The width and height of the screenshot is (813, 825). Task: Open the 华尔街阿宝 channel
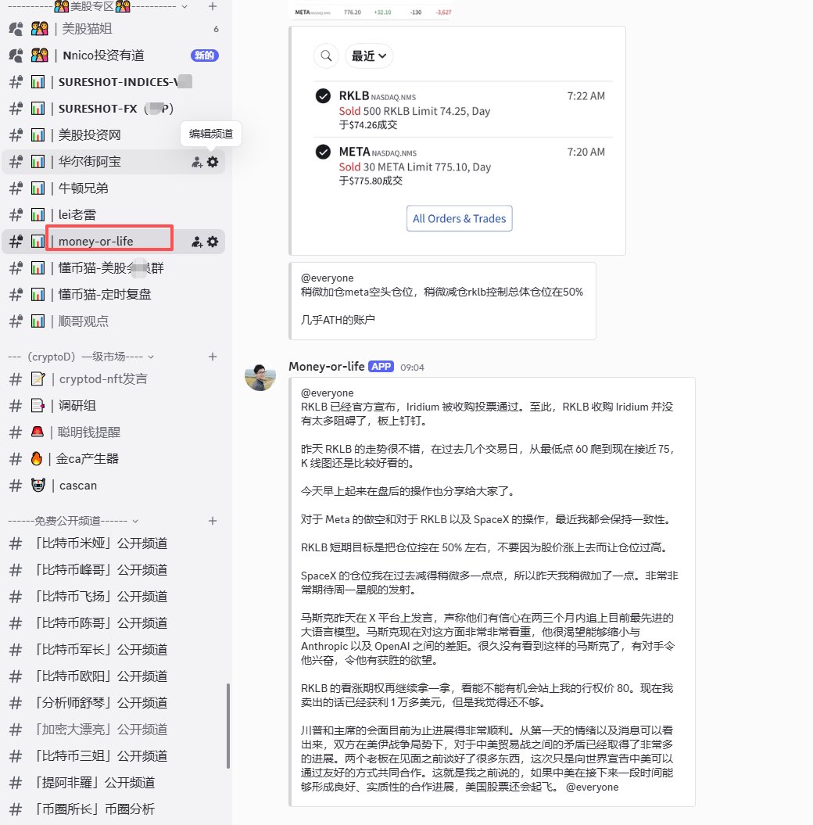point(113,162)
